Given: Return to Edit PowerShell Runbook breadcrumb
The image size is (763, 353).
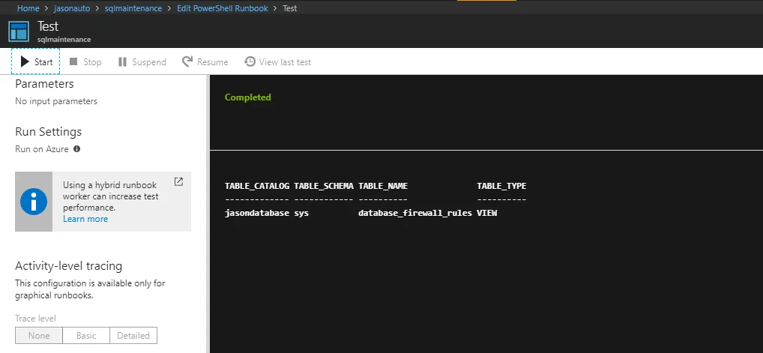Looking at the screenshot, I should tap(223, 8).
